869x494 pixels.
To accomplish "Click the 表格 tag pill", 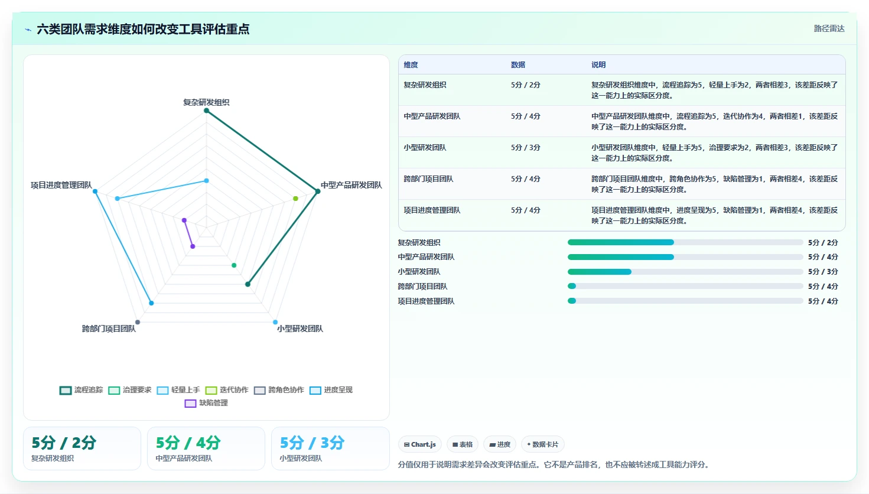I will pos(463,444).
